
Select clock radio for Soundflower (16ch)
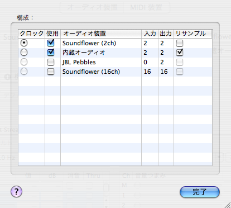pyautogui.click(x=24, y=72)
